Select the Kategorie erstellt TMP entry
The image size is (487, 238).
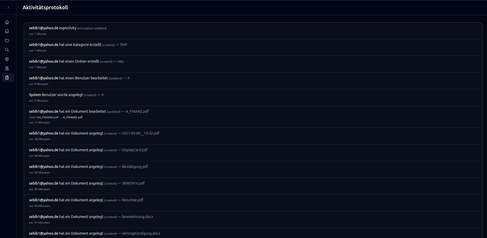(x=253, y=47)
